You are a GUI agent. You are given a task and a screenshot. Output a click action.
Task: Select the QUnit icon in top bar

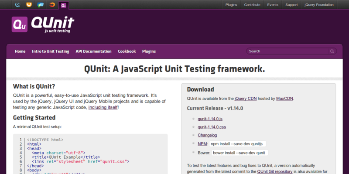pos(64,5)
